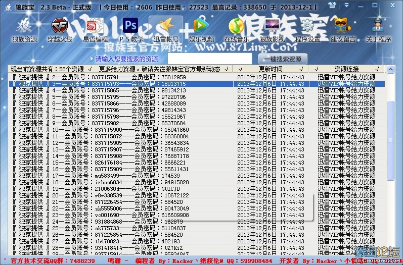
Task: Click the wolf logo in title bar
Action: [8, 7]
